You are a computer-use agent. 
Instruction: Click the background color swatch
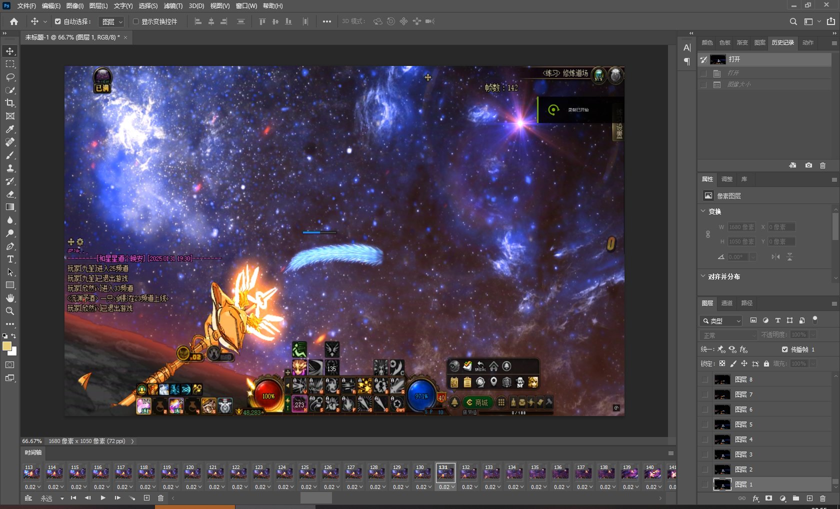[x=14, y=352]
